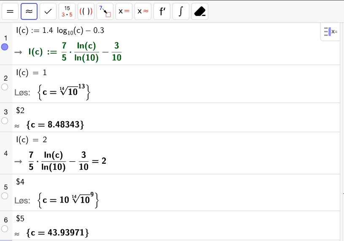
Task: Select the Factor tool (15 = 3·5)
Action: (x=67, y=12)
